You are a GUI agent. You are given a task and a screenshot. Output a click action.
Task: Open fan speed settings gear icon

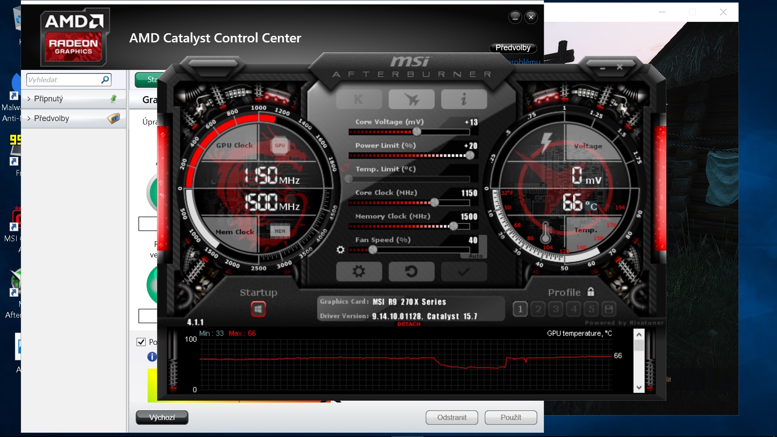point(340,250)
